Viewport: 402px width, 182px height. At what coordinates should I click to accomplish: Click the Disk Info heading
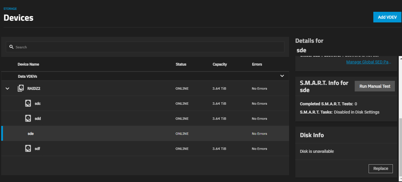pyautogui.click(x=312, y=135)
